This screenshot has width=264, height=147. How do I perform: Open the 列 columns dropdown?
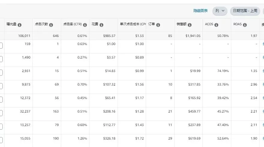220,11
